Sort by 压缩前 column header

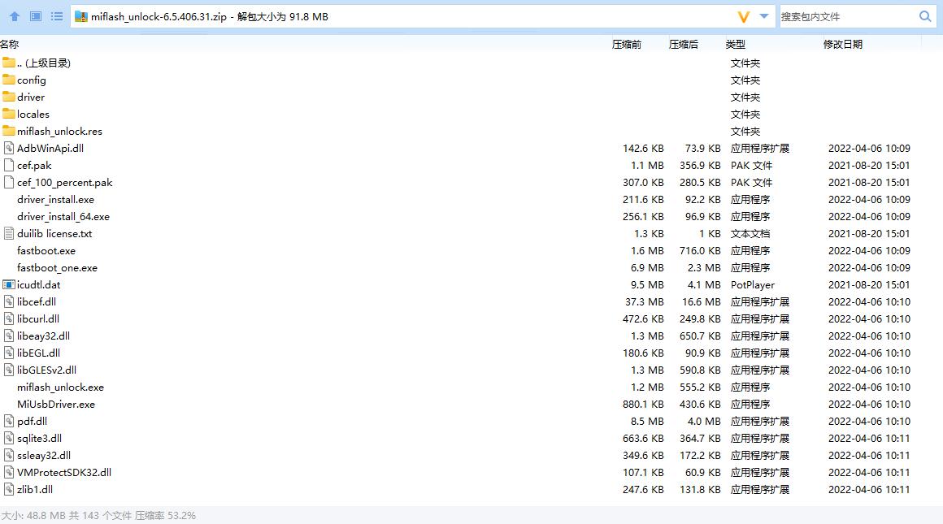coord(626,44)
